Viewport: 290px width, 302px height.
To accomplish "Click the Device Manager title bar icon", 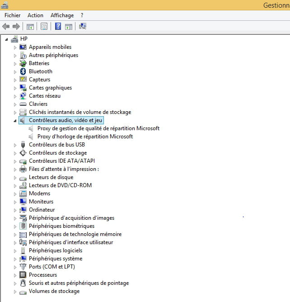I will coord(5,5).
